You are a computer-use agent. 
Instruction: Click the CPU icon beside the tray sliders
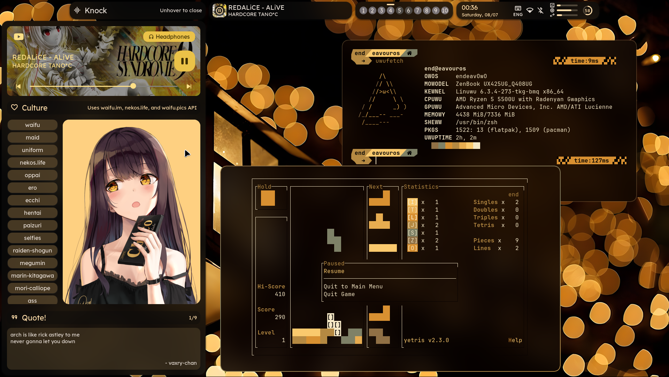[552, 10]
